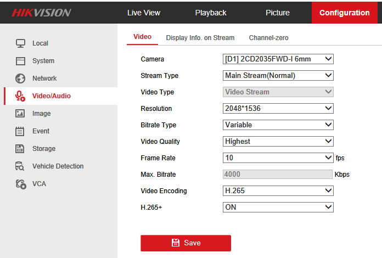
Task: Expand the Stream Type dropdown
Action: [278, 75]
